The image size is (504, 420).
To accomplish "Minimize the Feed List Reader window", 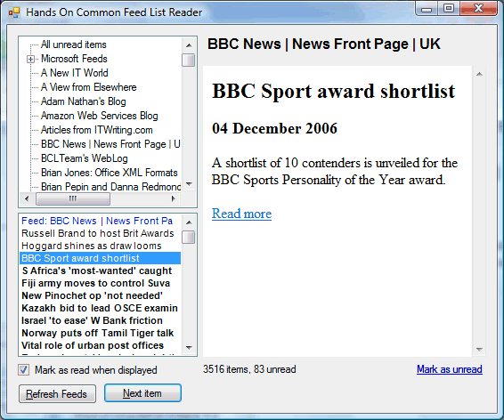I will point(427,9).
